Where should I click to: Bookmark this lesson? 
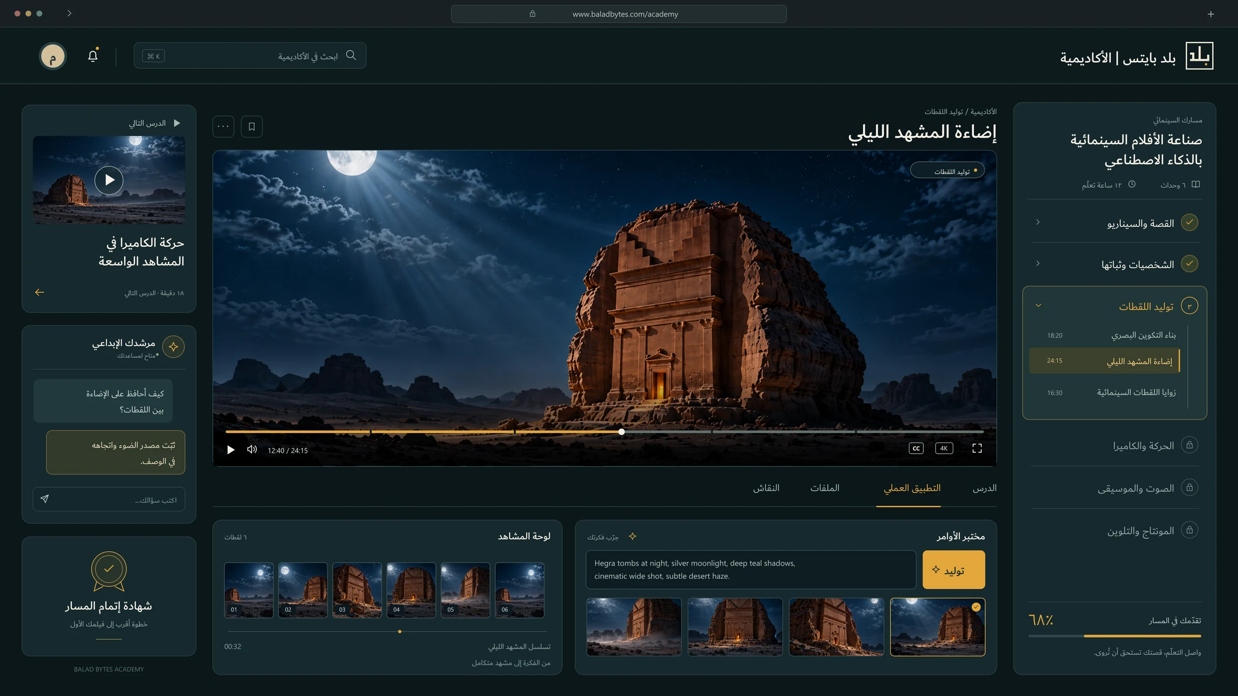tap(252, 126)
